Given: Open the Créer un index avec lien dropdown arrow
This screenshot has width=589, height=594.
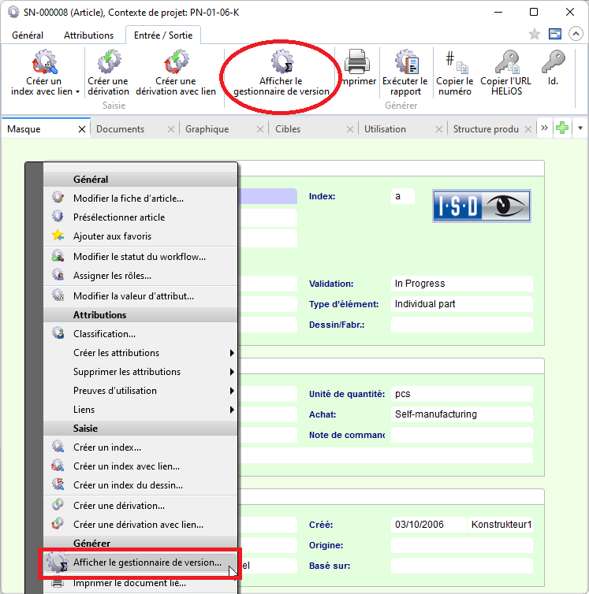Looking at the screenshot, I should tap(78, 91).
